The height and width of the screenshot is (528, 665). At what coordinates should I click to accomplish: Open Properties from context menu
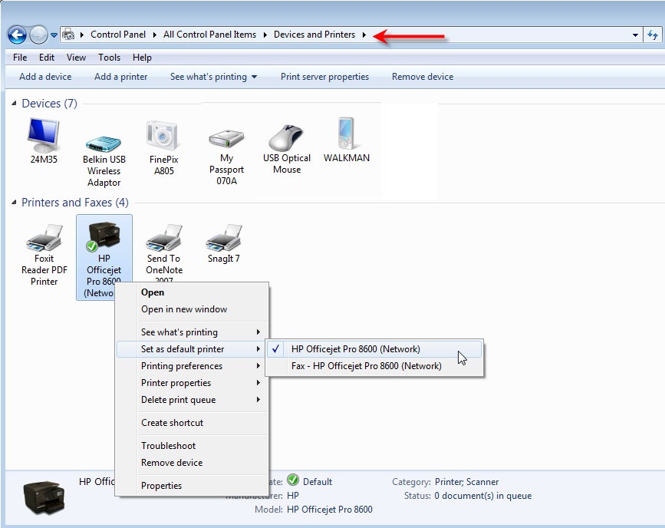(x=193, y=486)
